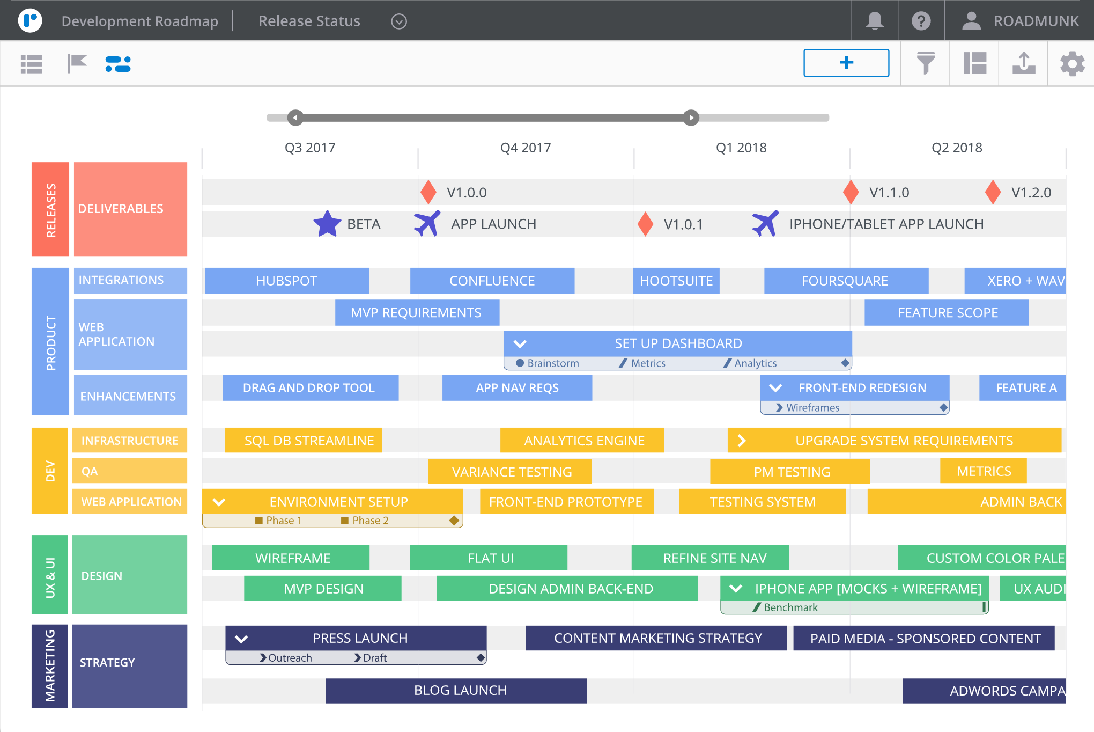
Task: Click the Q1 2018 column header
Action: (x=741, y=148)
